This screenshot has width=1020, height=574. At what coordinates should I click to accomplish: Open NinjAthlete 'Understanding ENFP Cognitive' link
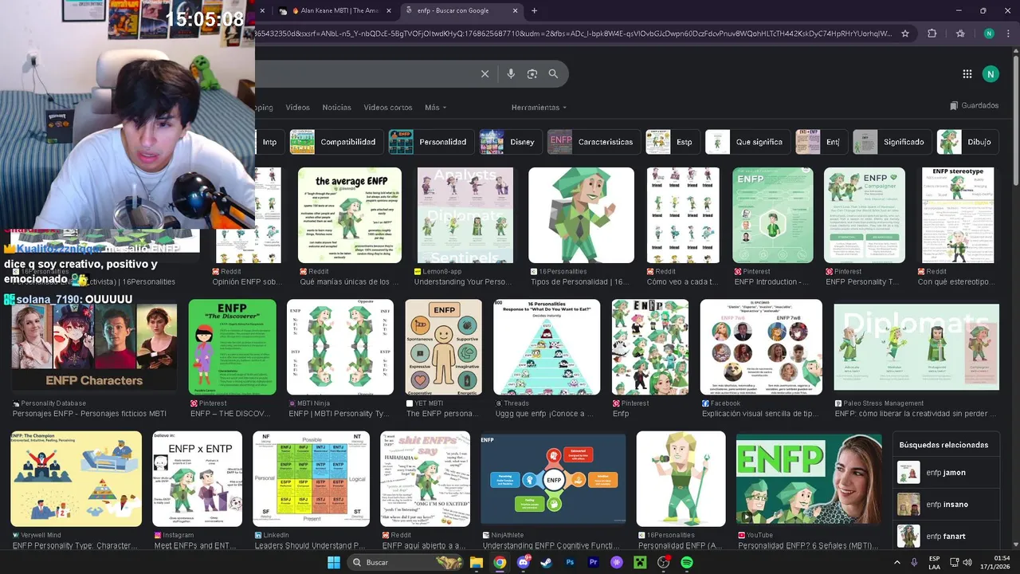tap(551, 546)
